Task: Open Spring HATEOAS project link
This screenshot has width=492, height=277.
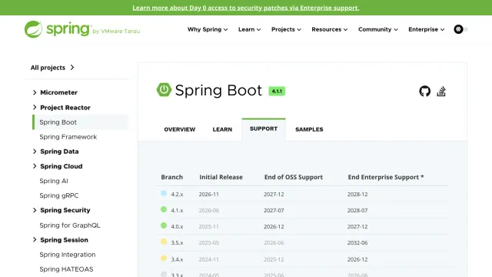Action: tap(66, 269)
